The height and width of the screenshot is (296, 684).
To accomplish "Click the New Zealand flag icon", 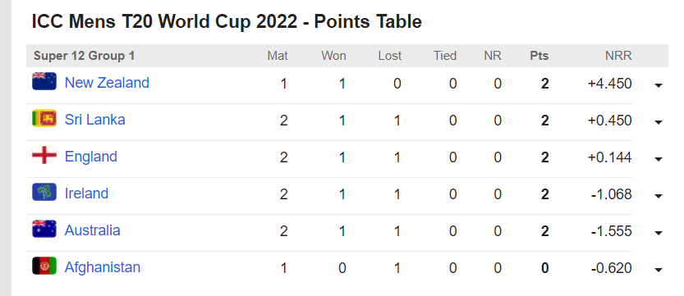I will (44, 81).
